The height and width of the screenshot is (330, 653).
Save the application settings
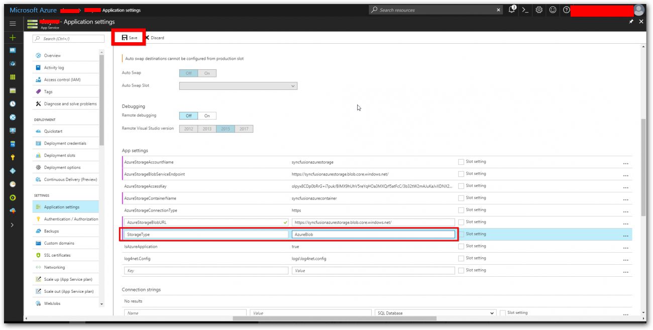(x=130, y=38)
